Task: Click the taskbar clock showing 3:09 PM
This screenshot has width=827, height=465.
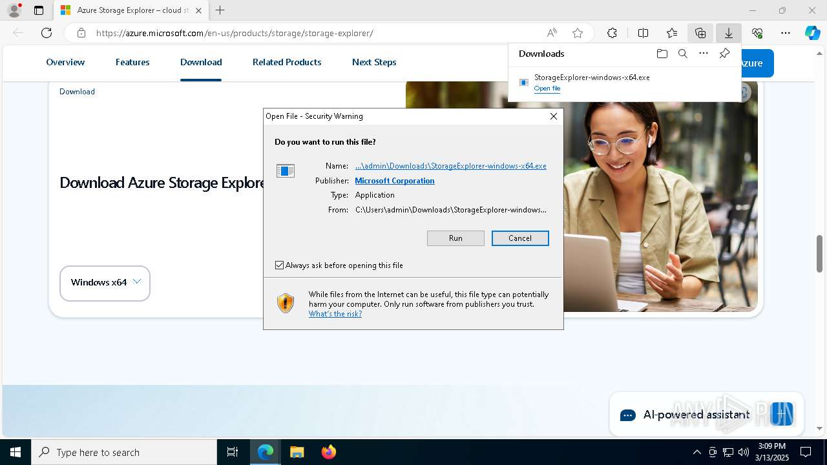Action: 772,452
